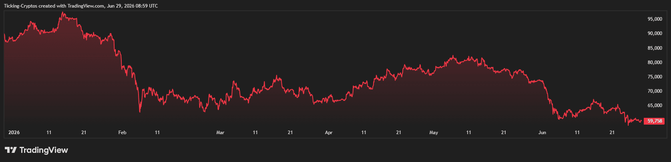Click the Ticking-Cryptos TradingView.com header text
This screenshot has width=671, height=162.
[x=81, y=6]
